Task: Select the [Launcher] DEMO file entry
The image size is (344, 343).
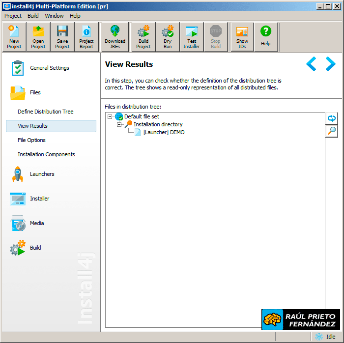Action: click(x=164, y=132)
